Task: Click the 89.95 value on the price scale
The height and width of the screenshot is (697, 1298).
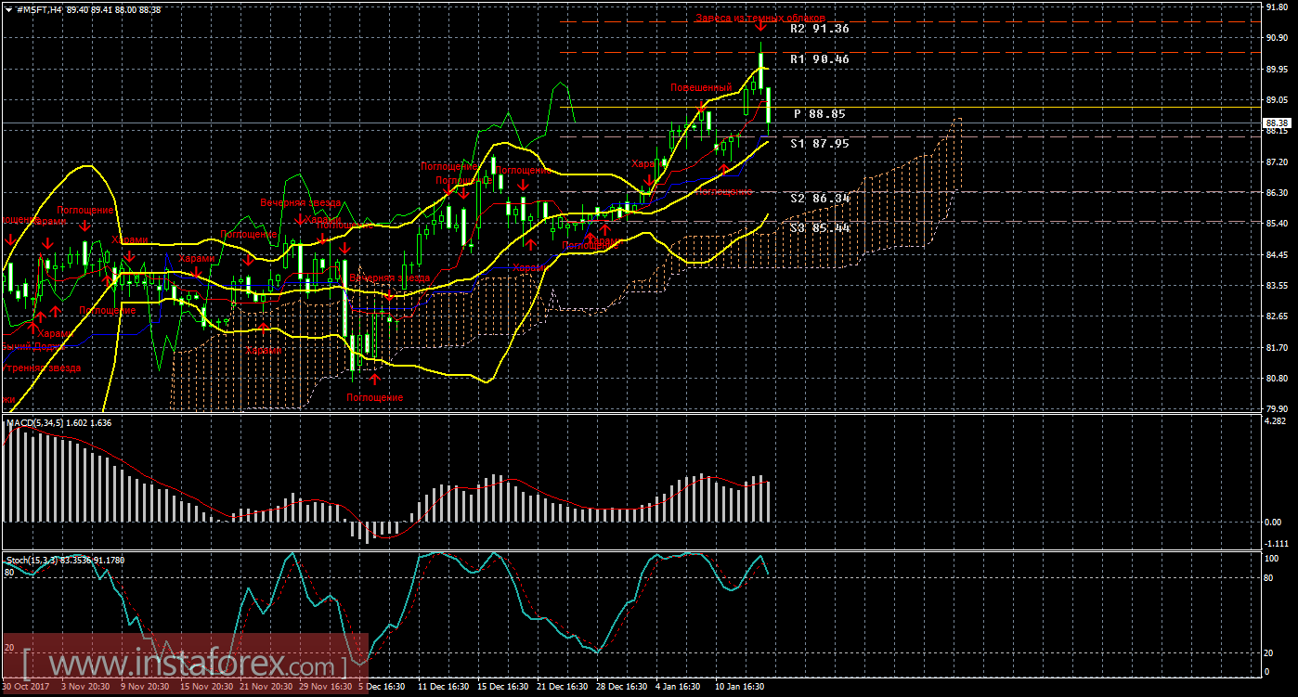Action: [x=1277, y=69]
